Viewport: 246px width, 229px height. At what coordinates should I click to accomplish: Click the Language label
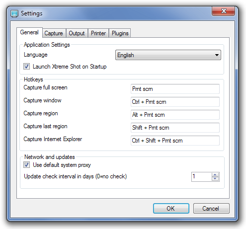tap(36, 55)
